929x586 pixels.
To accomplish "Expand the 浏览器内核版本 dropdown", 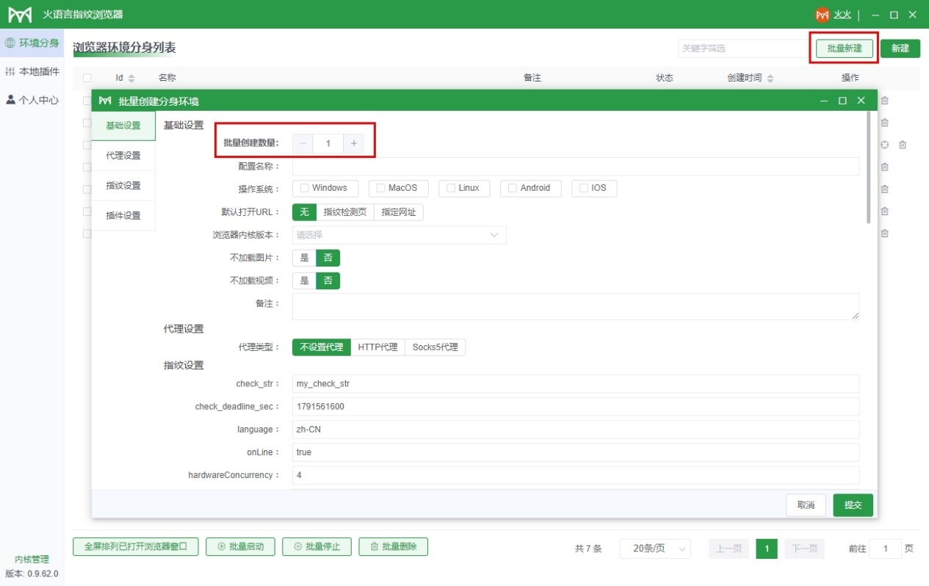I will click(399, 235).
